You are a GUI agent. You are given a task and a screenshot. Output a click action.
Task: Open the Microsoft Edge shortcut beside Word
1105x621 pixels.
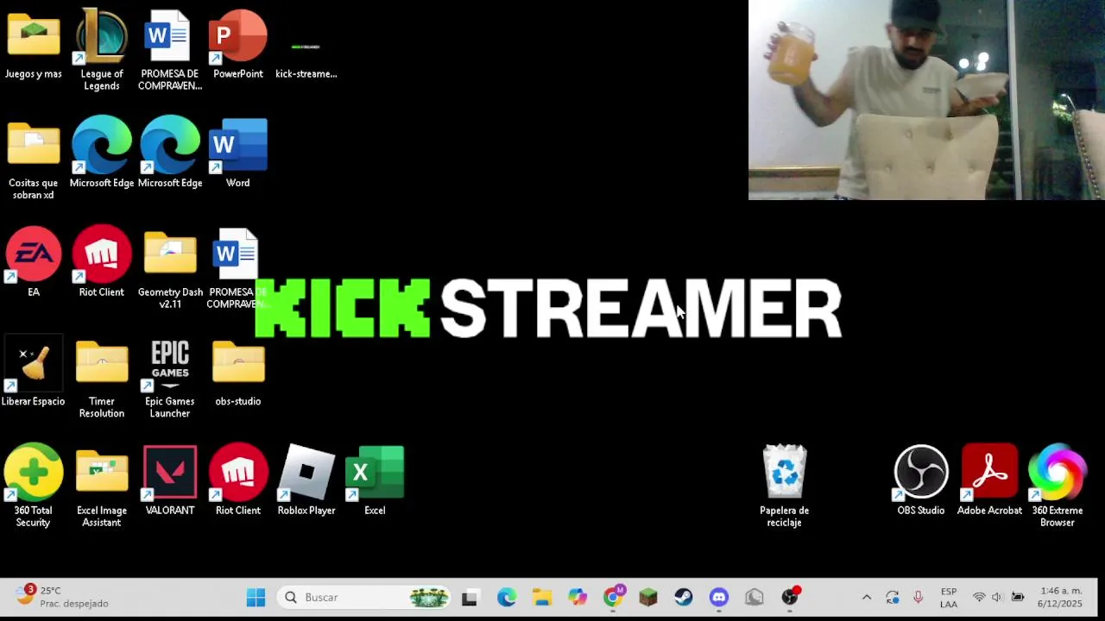point(170,153)
